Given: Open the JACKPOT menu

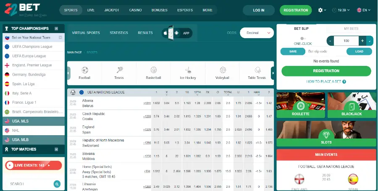Looking at the screenshot, I should click(x=112, y=10).
